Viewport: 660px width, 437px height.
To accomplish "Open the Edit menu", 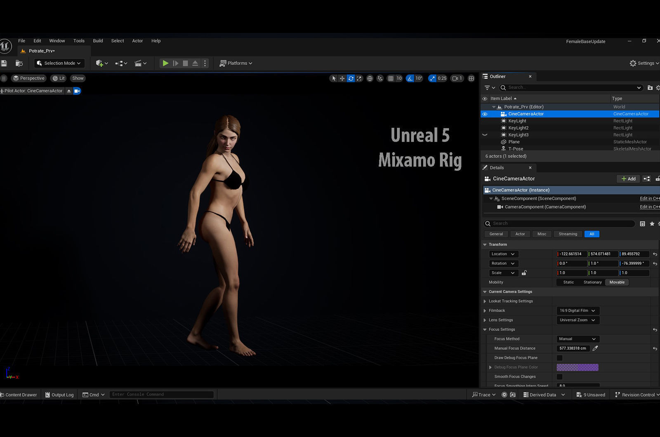I will coord(37,41).
